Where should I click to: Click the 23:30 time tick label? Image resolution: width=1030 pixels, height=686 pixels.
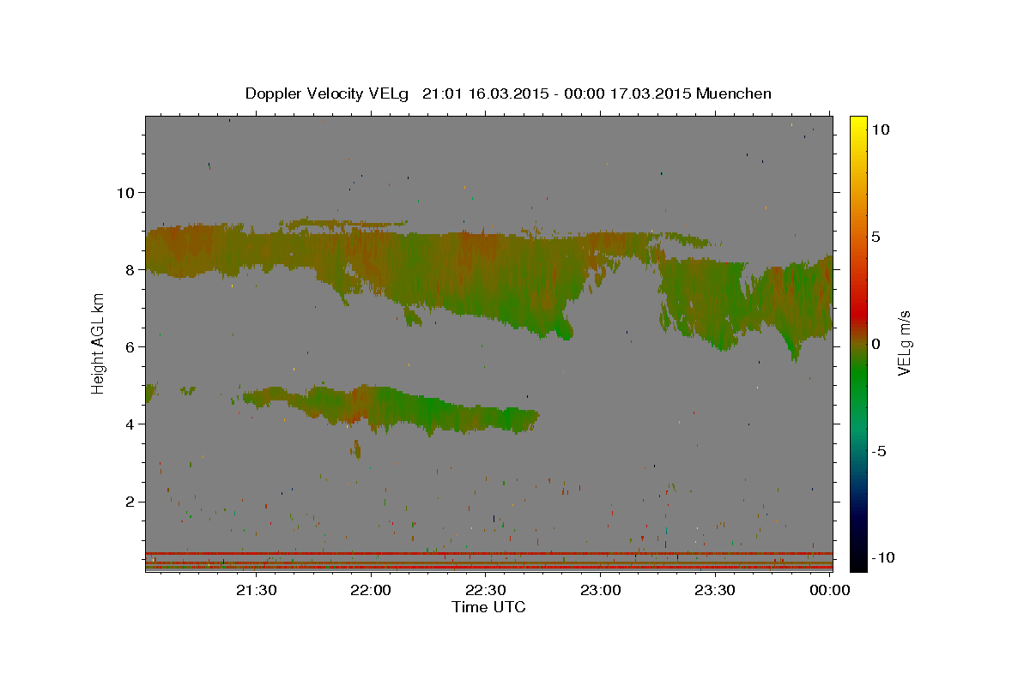715,590
